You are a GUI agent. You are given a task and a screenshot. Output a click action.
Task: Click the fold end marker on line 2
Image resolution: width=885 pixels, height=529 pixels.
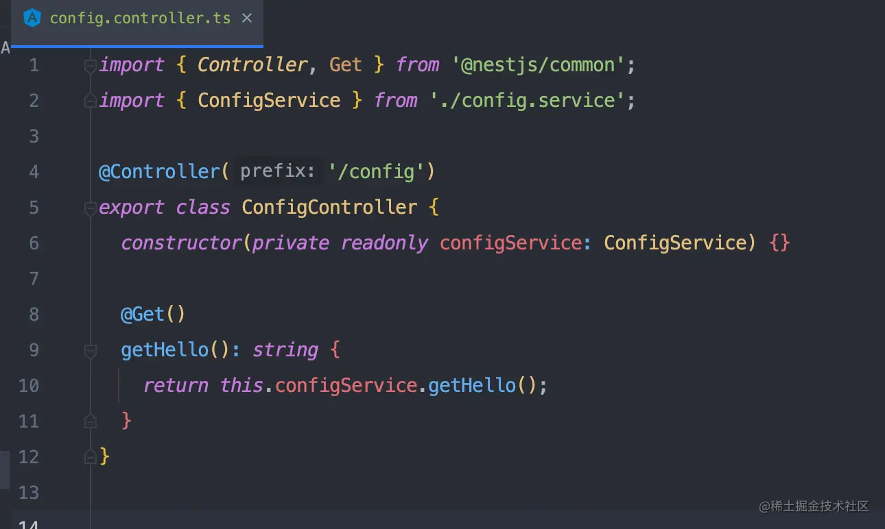coord(90,101)
